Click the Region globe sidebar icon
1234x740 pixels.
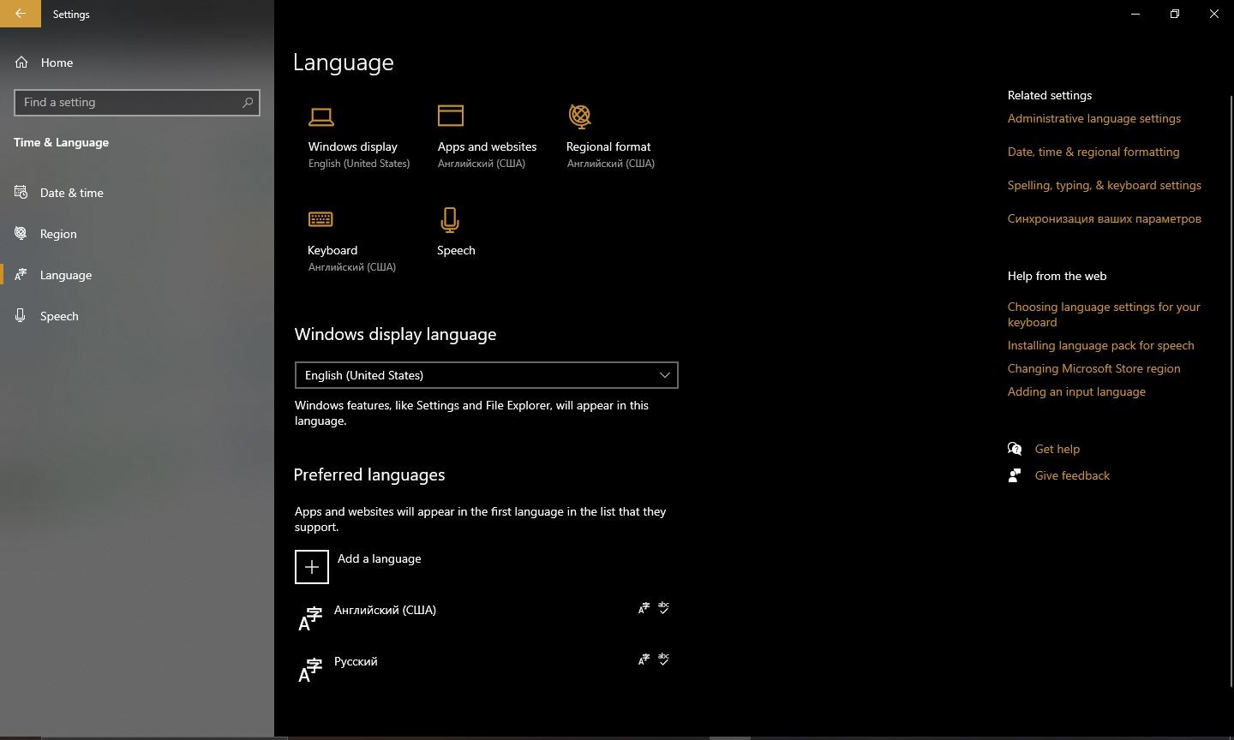[x=21, y=234]
